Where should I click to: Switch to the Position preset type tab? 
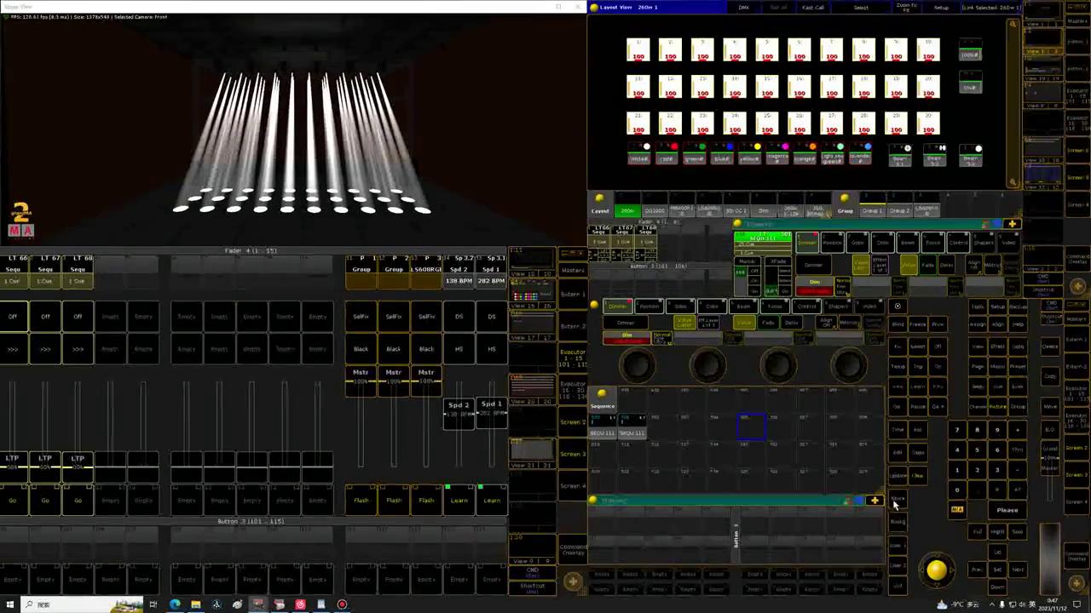[x=649, y=306]
